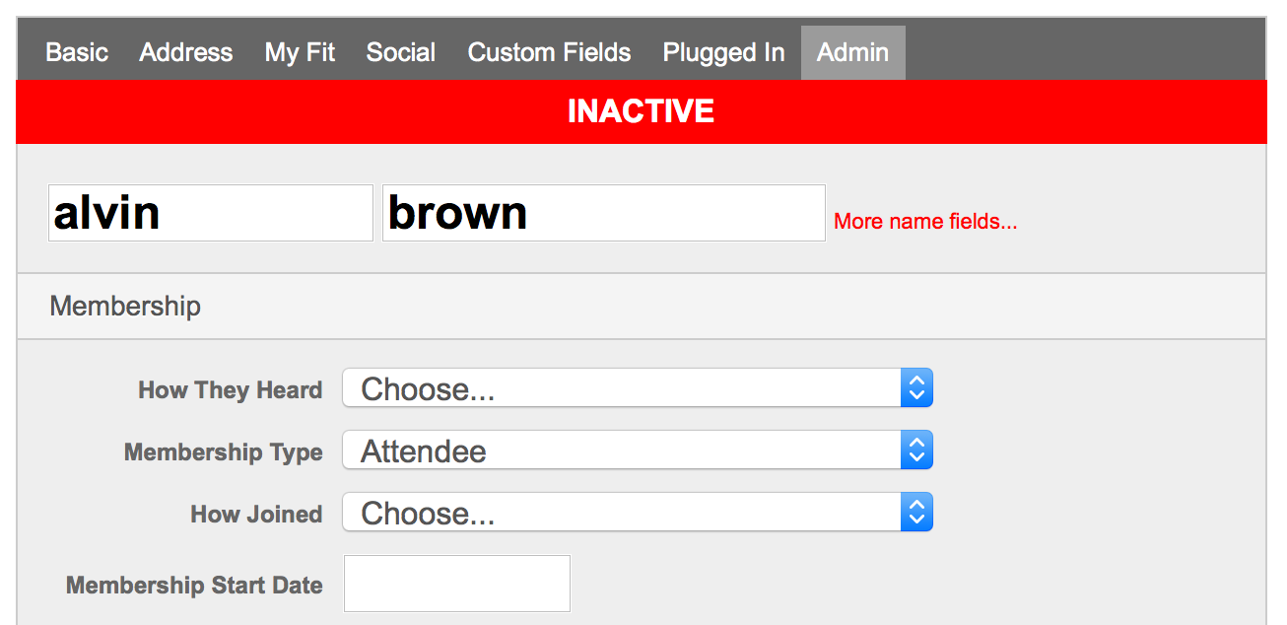
Task: Switch to the Address tab
Action: [185, 52]
